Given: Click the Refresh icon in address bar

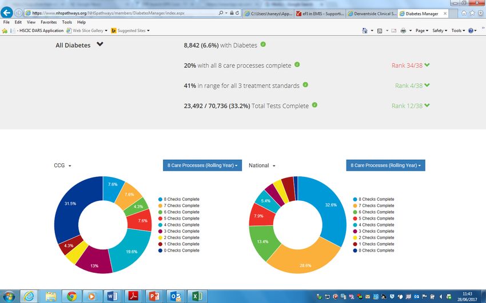Looking at the screenshot, I should 237,13.
